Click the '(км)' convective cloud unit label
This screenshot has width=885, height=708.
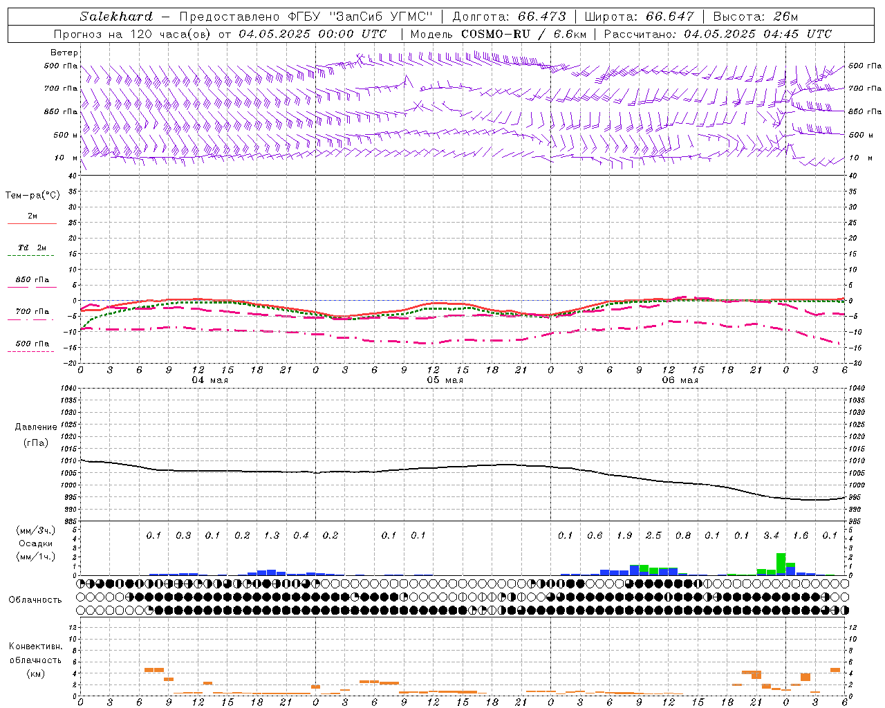(x=35, y=673)
